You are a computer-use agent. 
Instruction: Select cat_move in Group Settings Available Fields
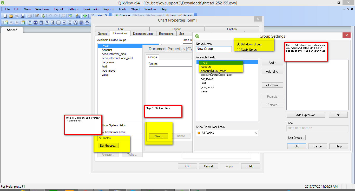pos(207,79)
